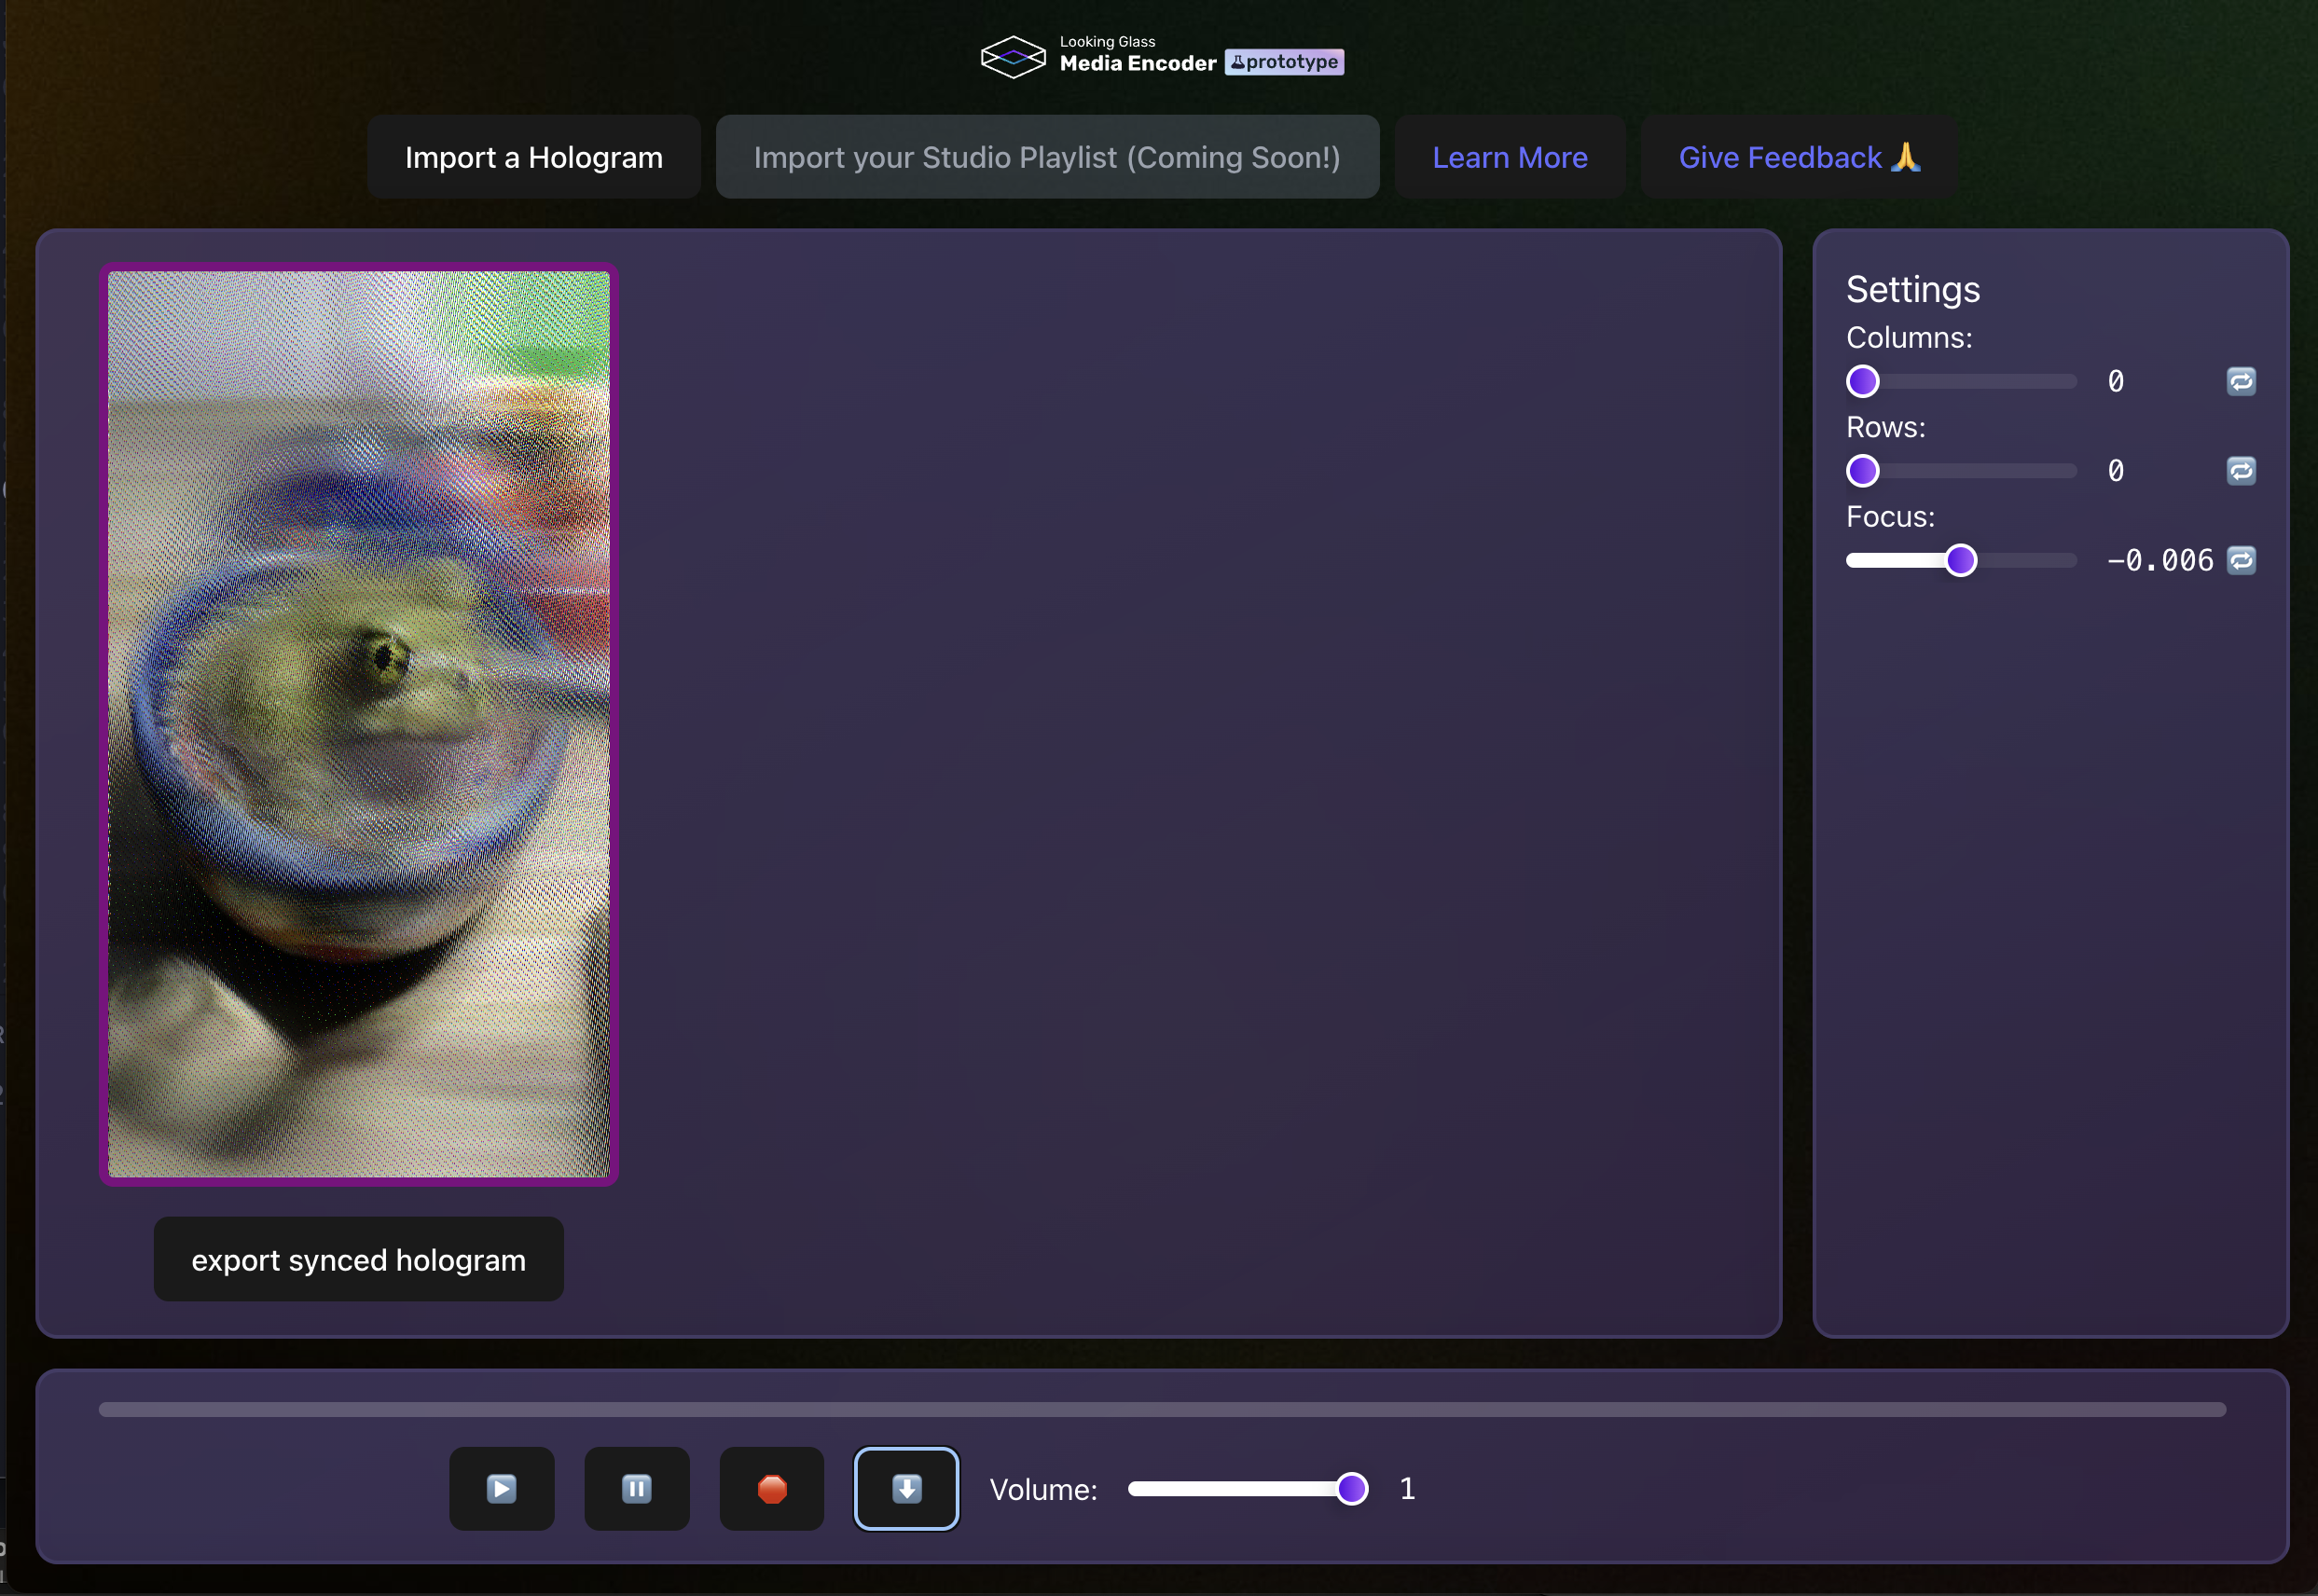
Task: Click the Volume slider handle
Action: click(1351, 1488)
